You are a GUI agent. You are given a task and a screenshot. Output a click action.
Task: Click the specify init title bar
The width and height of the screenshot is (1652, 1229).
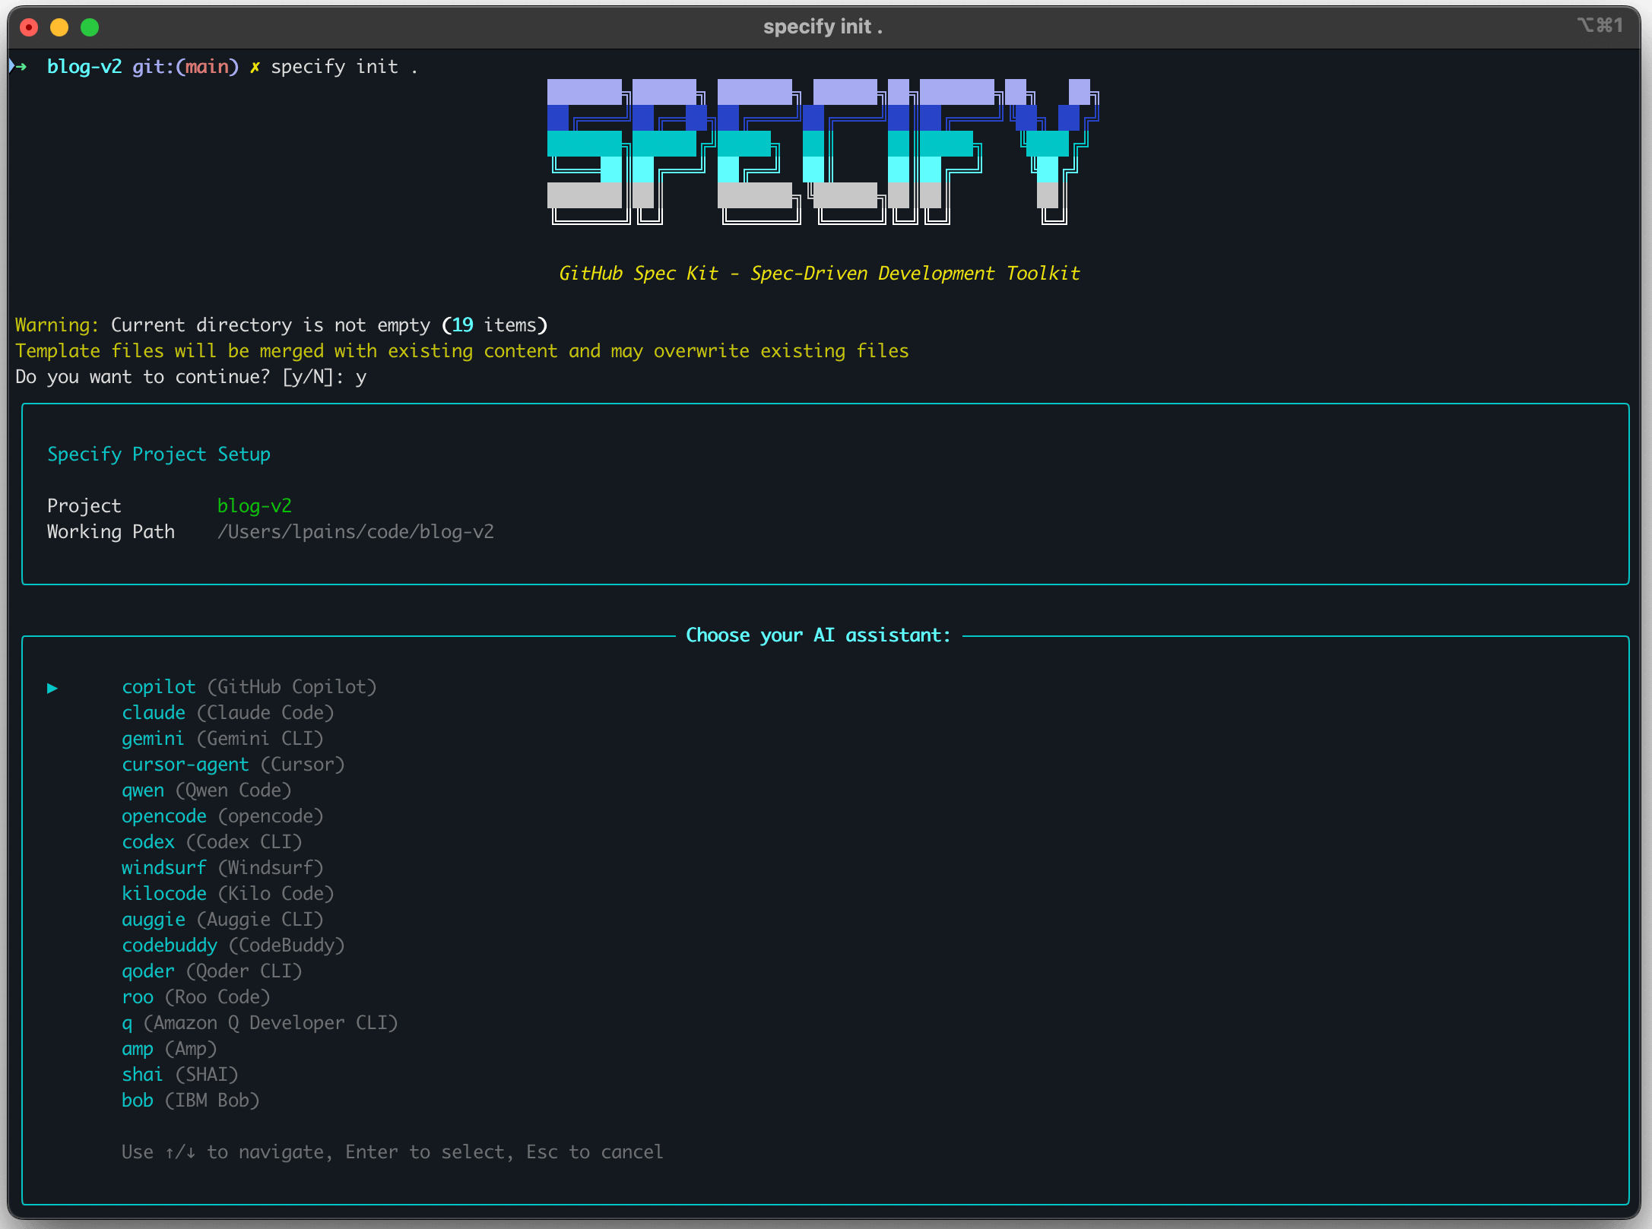pyautogui.click(x=823, y=26)
